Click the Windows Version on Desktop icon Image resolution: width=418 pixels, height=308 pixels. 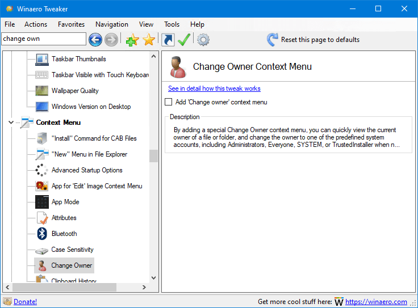point(42,107)
